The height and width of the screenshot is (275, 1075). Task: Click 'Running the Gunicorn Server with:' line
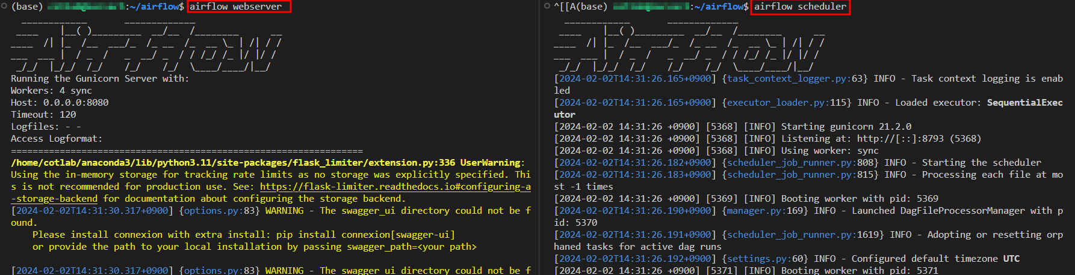point(100,79)
